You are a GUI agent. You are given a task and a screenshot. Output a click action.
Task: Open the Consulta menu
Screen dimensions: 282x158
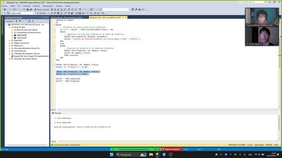point(26,6)
